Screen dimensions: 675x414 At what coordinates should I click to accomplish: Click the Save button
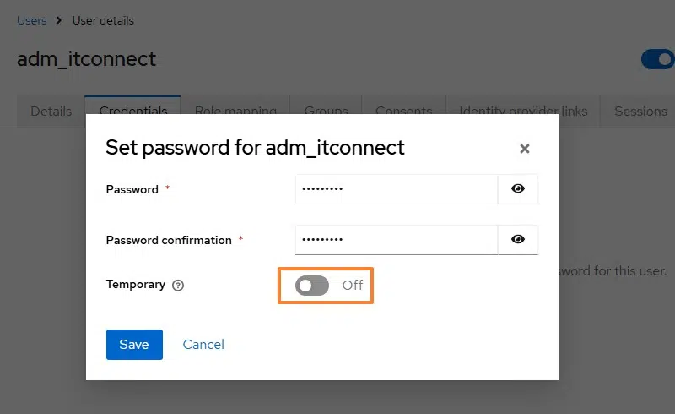(x=134, y=344)
